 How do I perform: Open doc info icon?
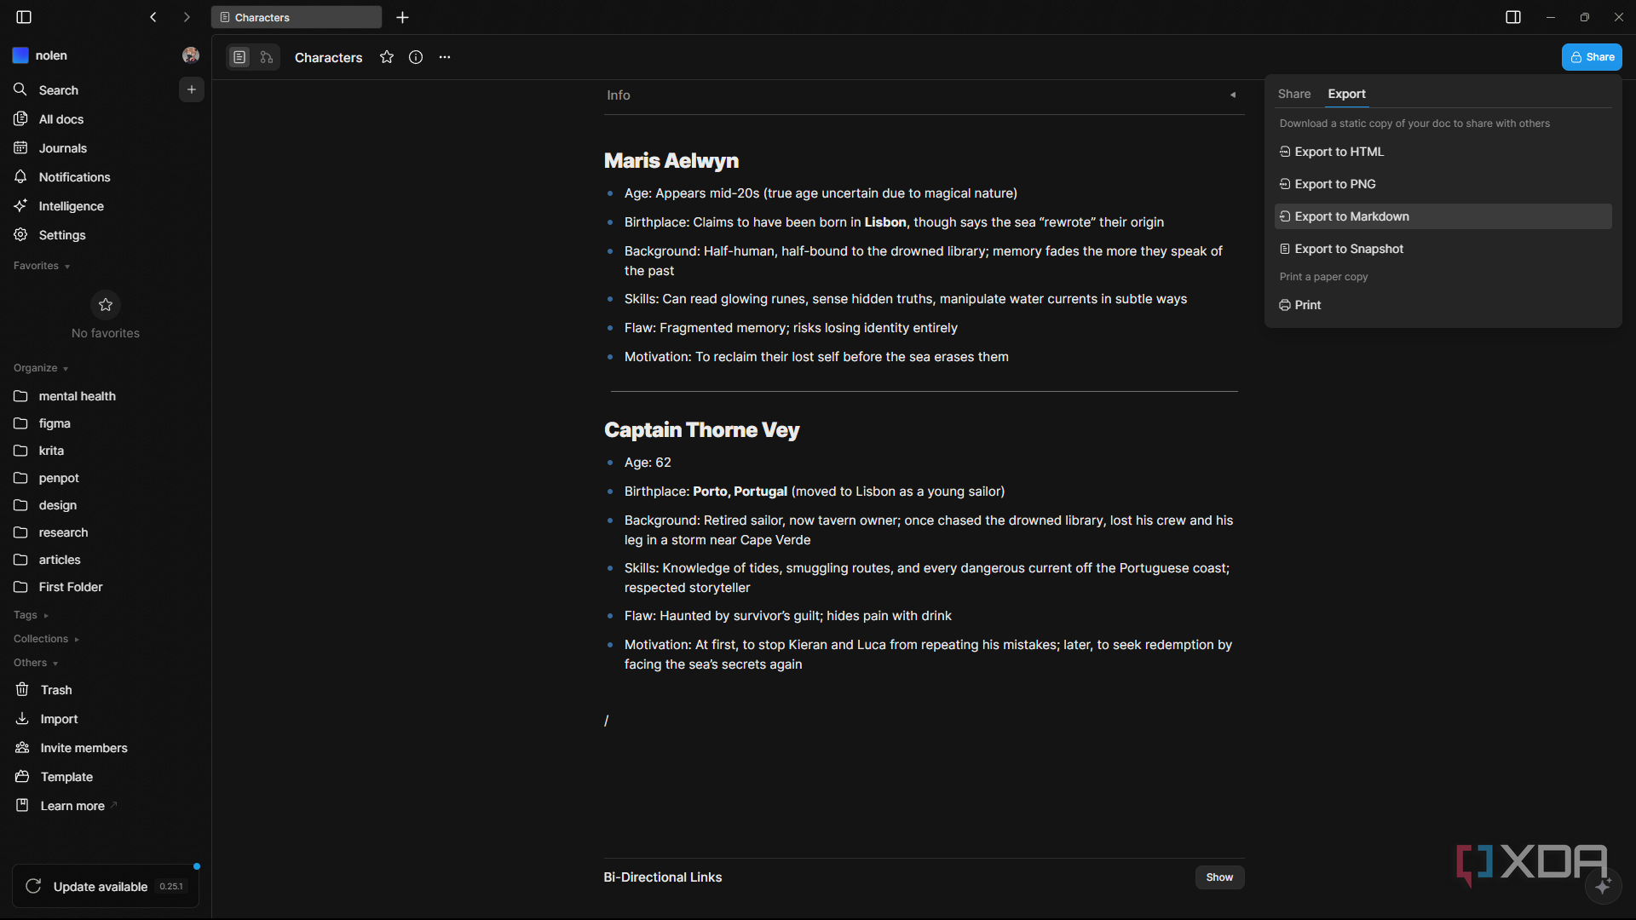pyautogui.click(x=416, y=57)
